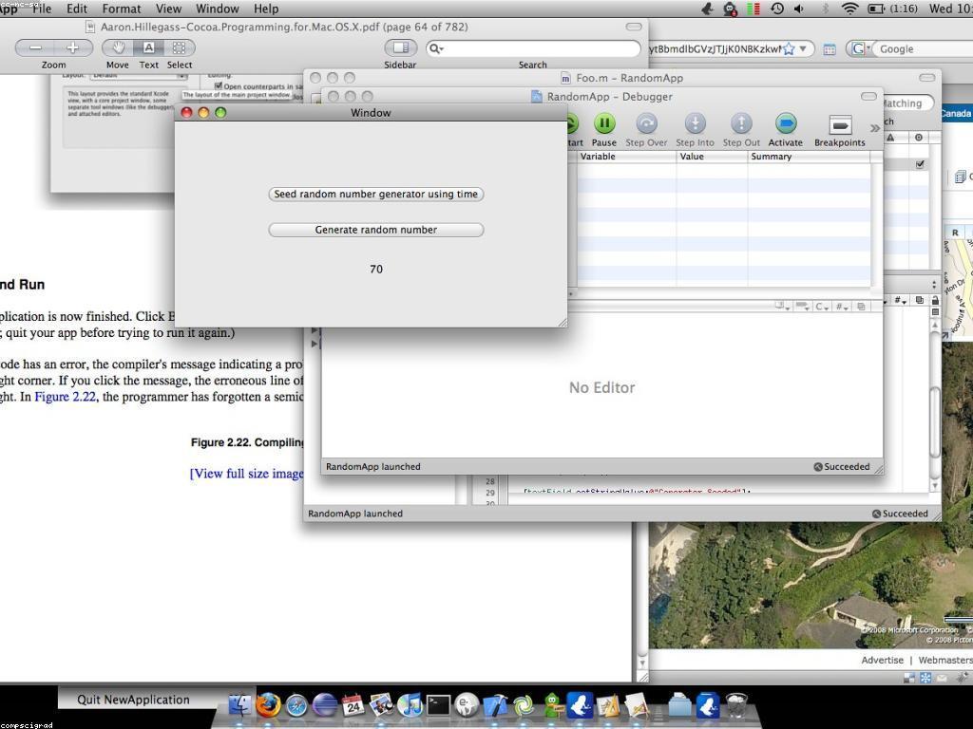This screenshot has width=973, height=729.
Task: Toggle the Sidebar button in Preview
Action: (x=400, y=47)
